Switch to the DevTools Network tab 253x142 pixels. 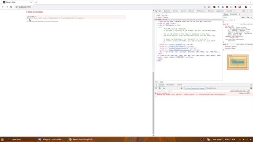pyautogui.click(x=191, y=11)
